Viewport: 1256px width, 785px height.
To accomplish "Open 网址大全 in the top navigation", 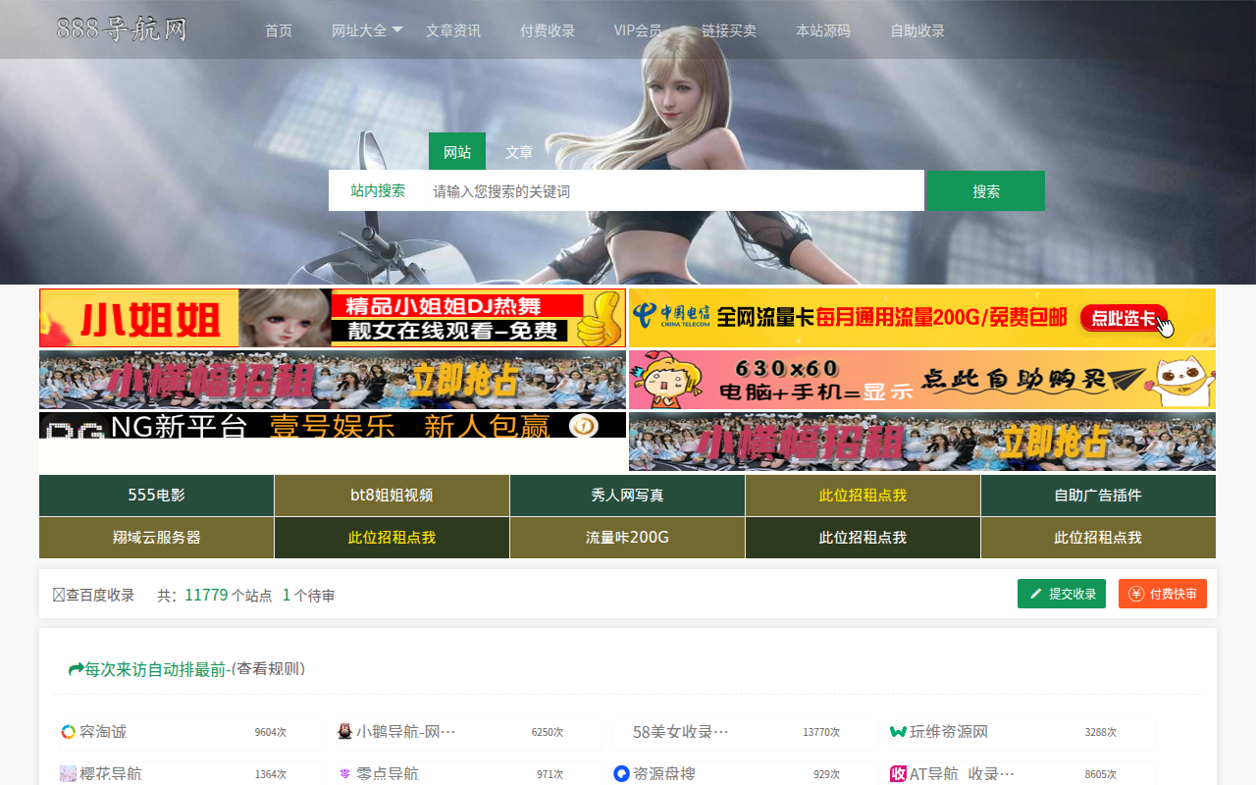I will (359, 30).
